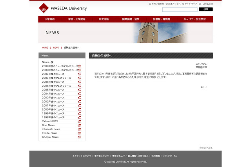Open the 2006年度のニュース link
This screenshot has height=167, width=251.
tap(53, 82)
